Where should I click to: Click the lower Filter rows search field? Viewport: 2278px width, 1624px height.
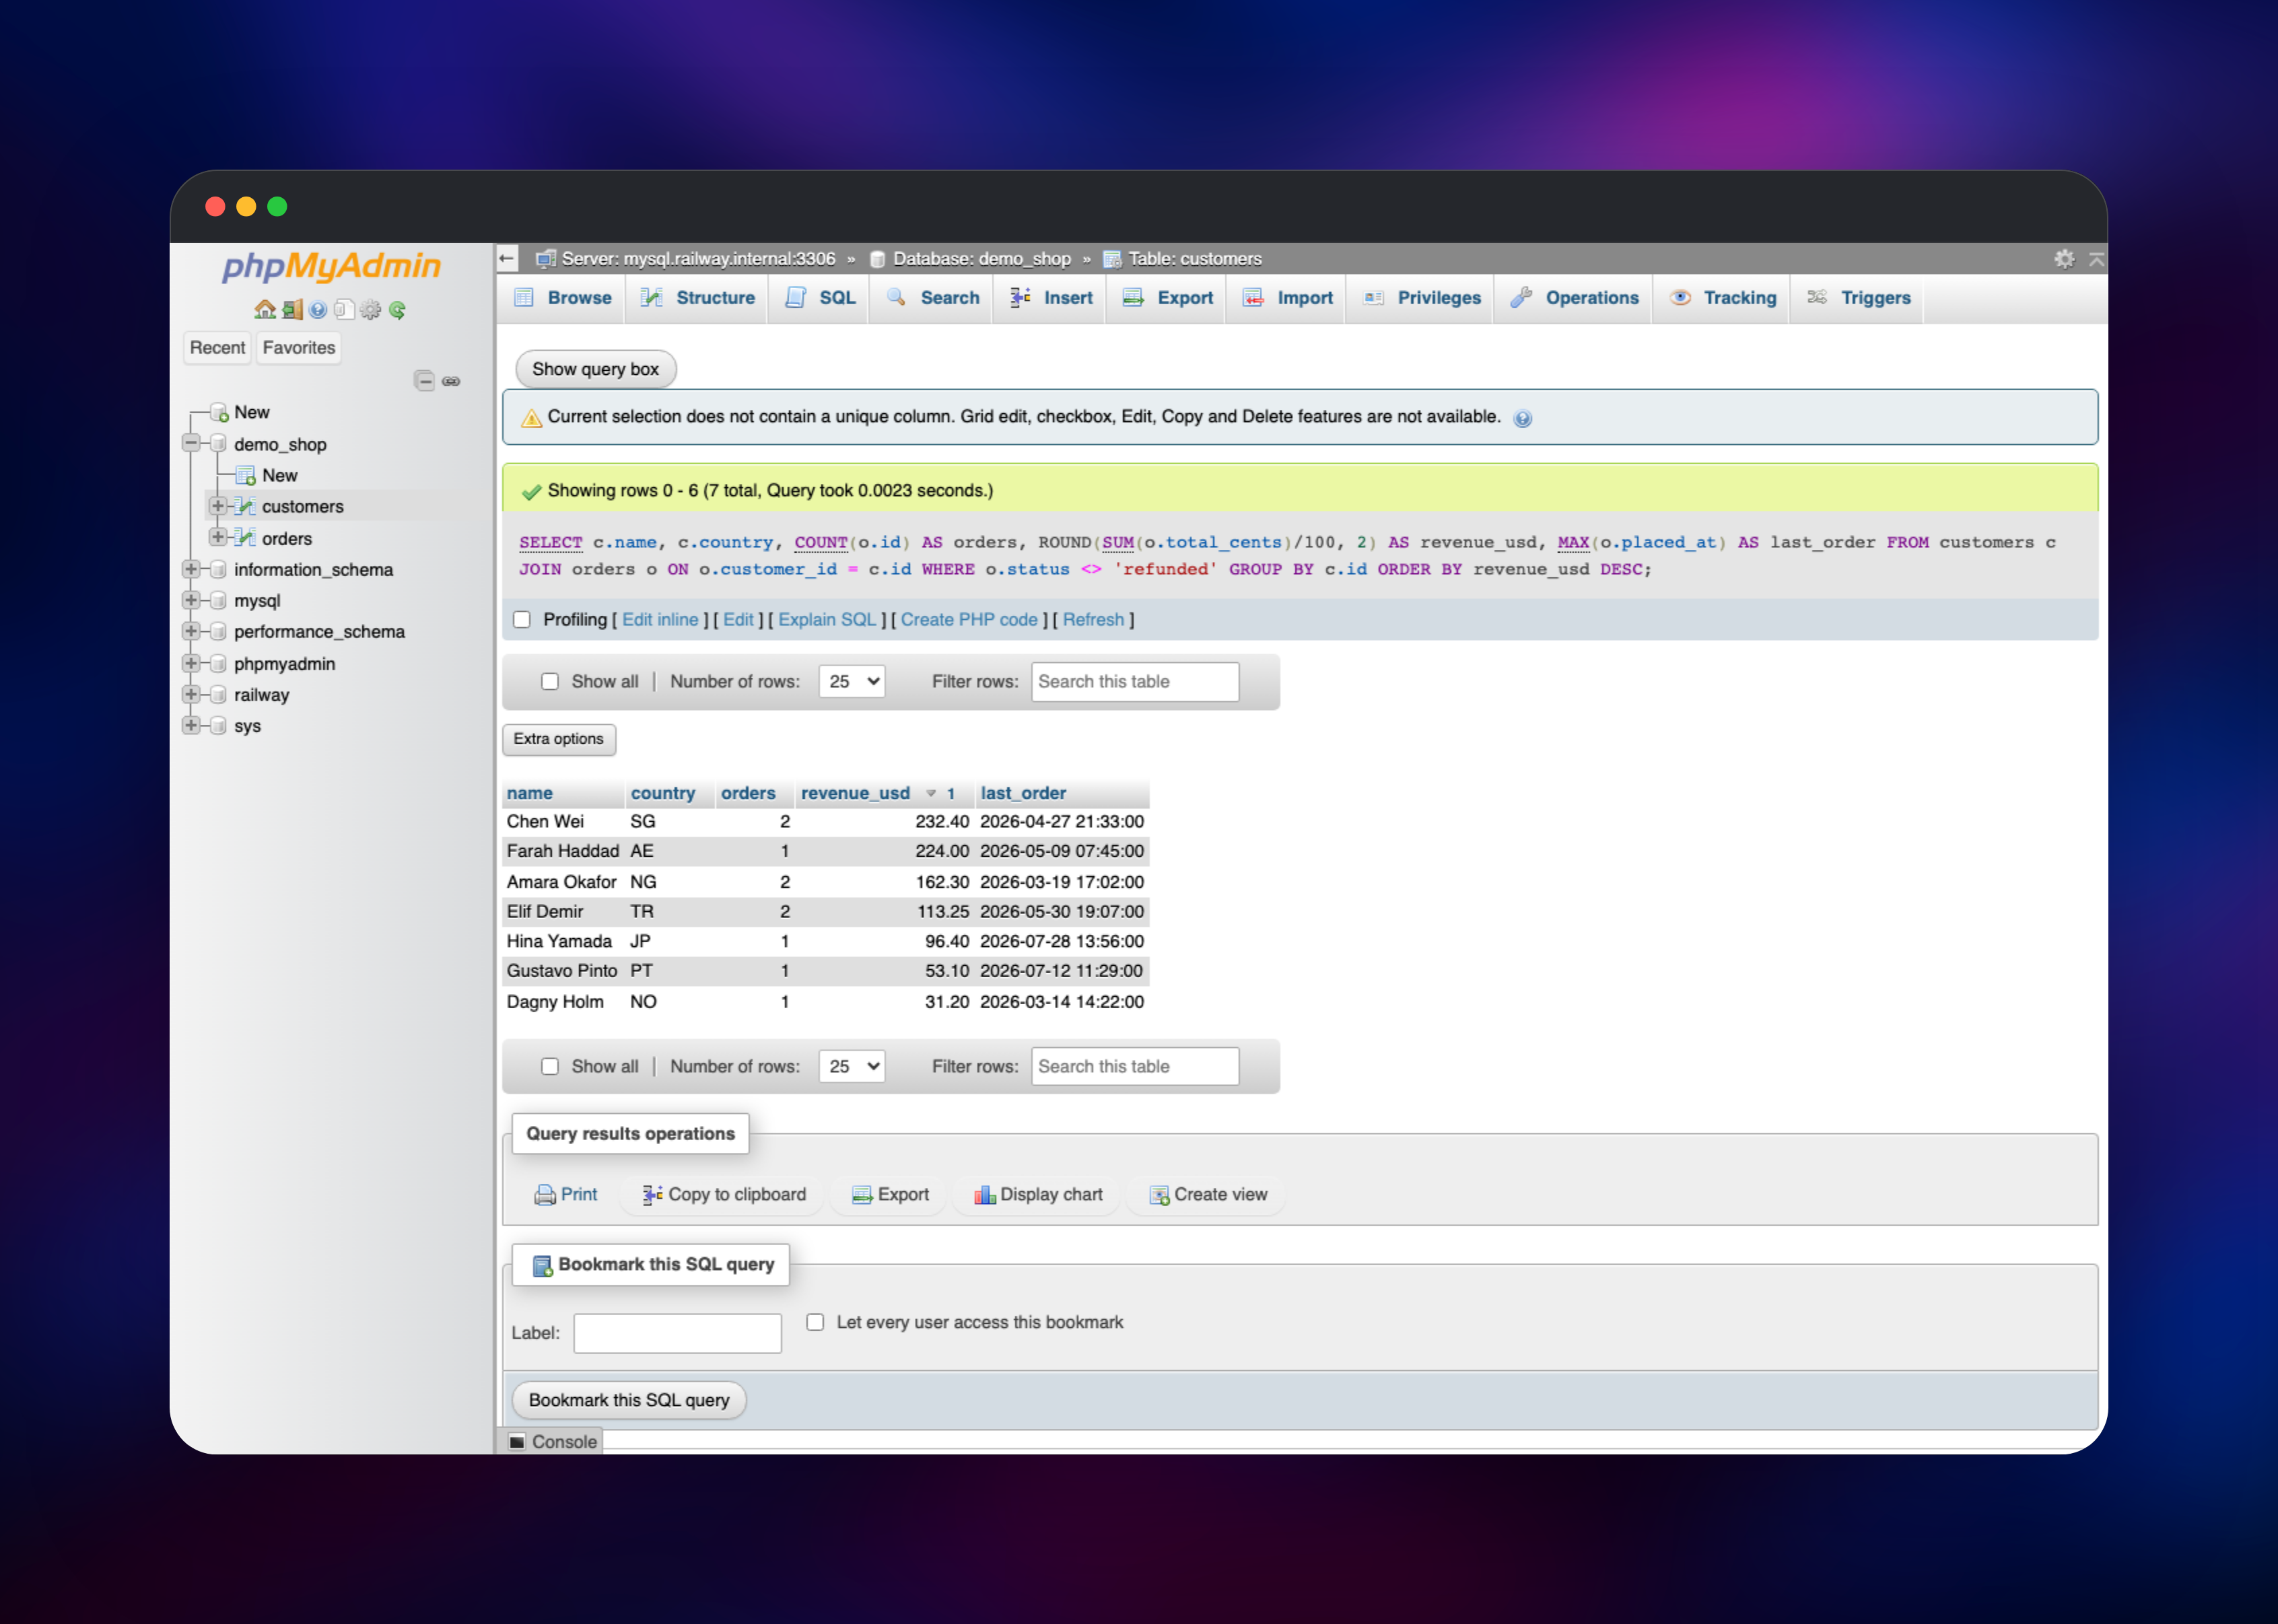click(x=1135, y=1066)
